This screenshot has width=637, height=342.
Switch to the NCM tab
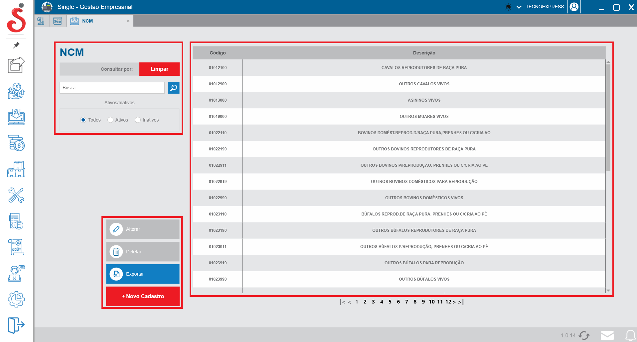(87, 21)
